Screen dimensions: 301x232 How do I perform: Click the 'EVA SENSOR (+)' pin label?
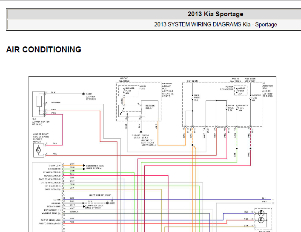click(x=52, y=210)
